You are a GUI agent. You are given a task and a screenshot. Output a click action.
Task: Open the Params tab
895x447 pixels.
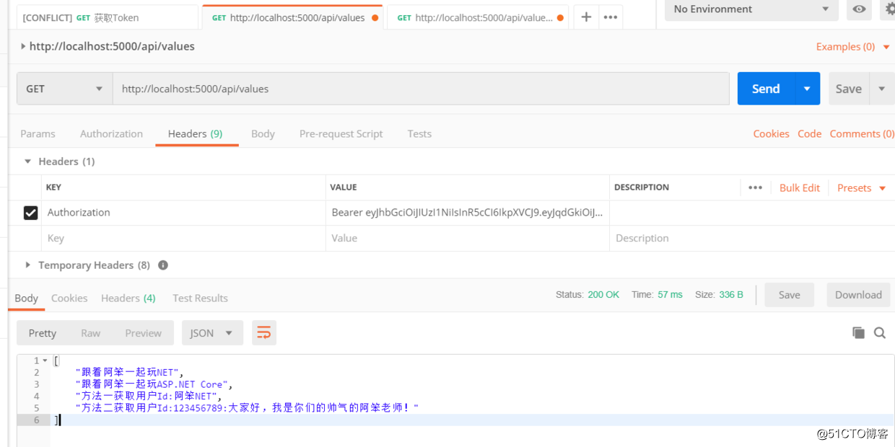click(x=38, y=133)
